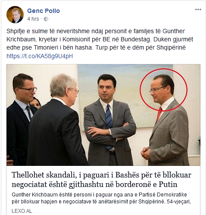Click the LEXO.AL source label
Screen dimensions: 206x215
(x=22, y=211)
